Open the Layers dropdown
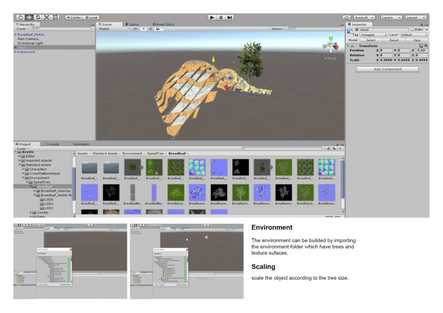The height and width of the screenshot is (313, 443). [390, 18]
